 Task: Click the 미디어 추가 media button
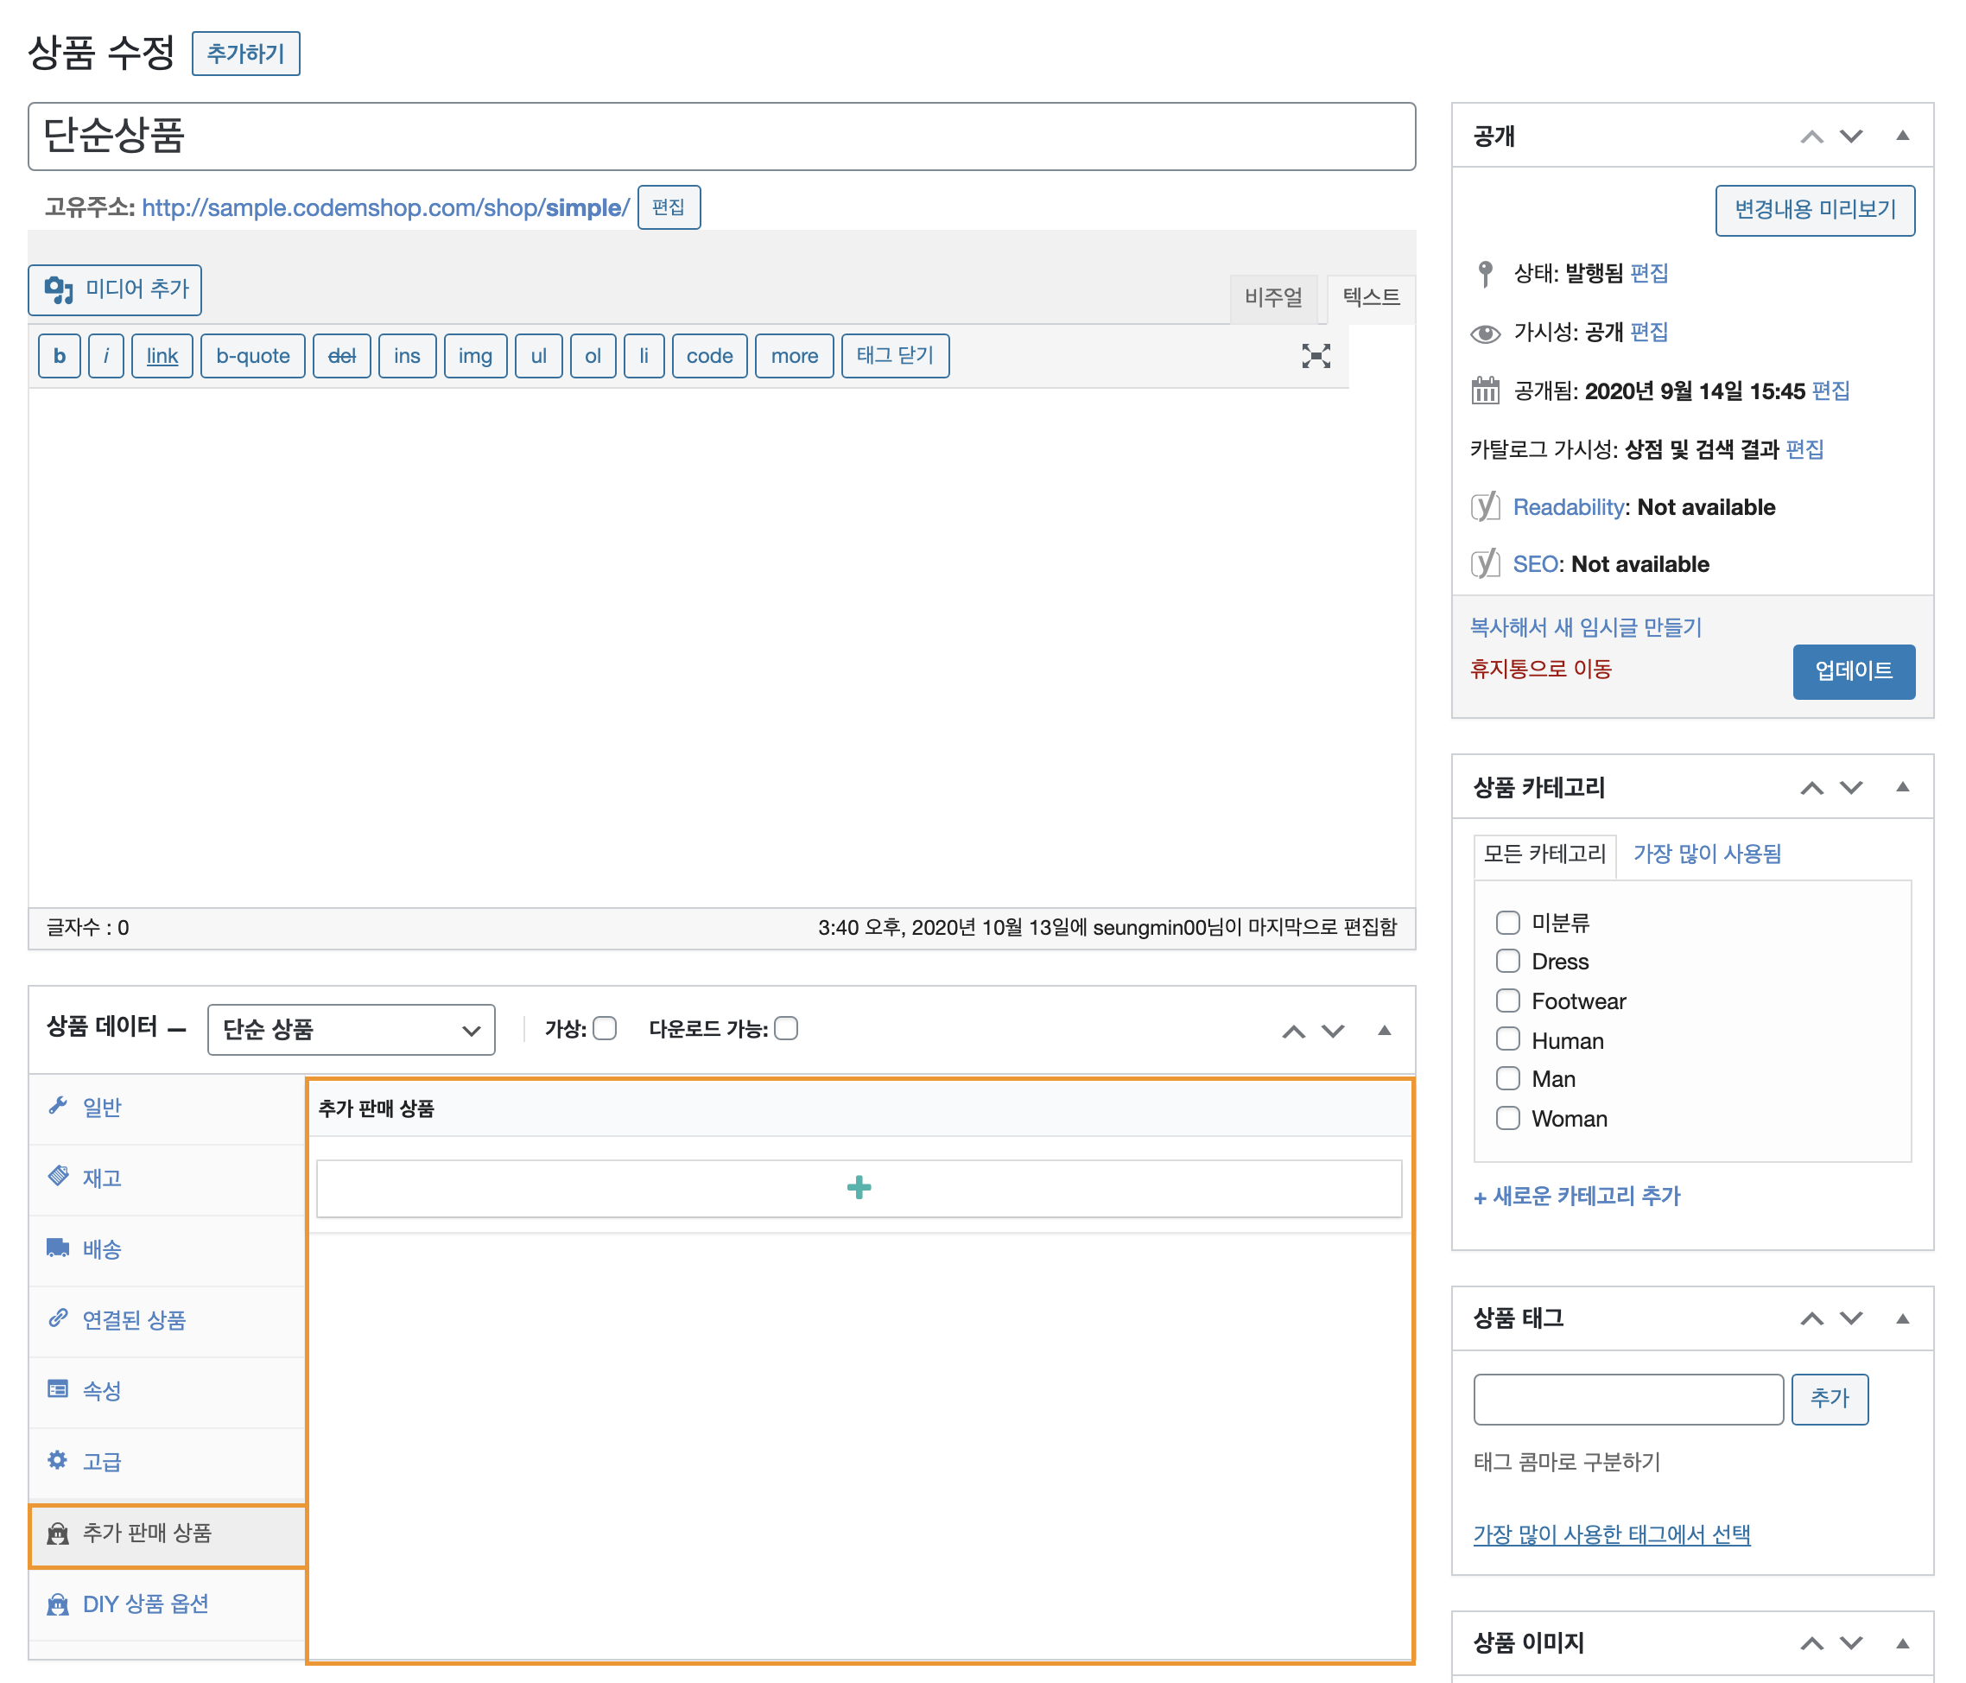(x=115, y=289)
